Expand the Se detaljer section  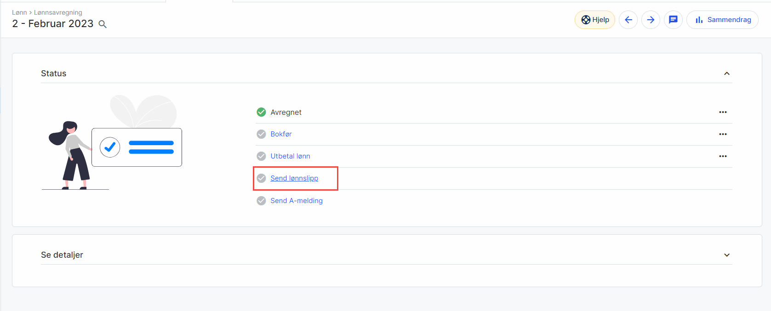(x=727, y=255)
